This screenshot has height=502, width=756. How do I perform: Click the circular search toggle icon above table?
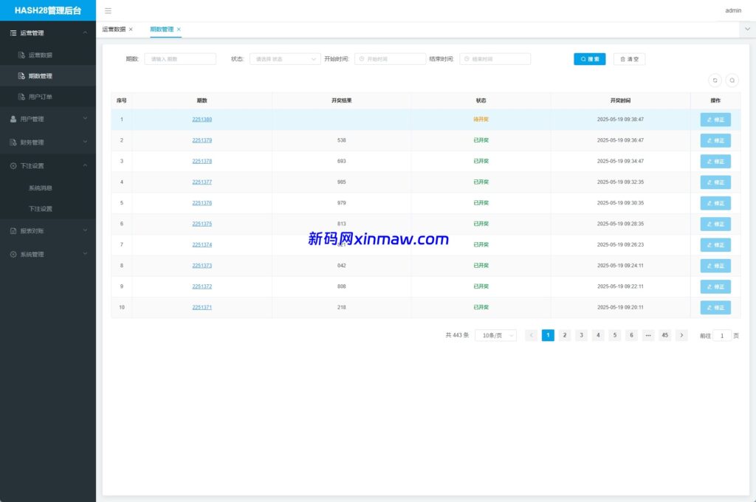pyautogui.click(x=732, y=80)
